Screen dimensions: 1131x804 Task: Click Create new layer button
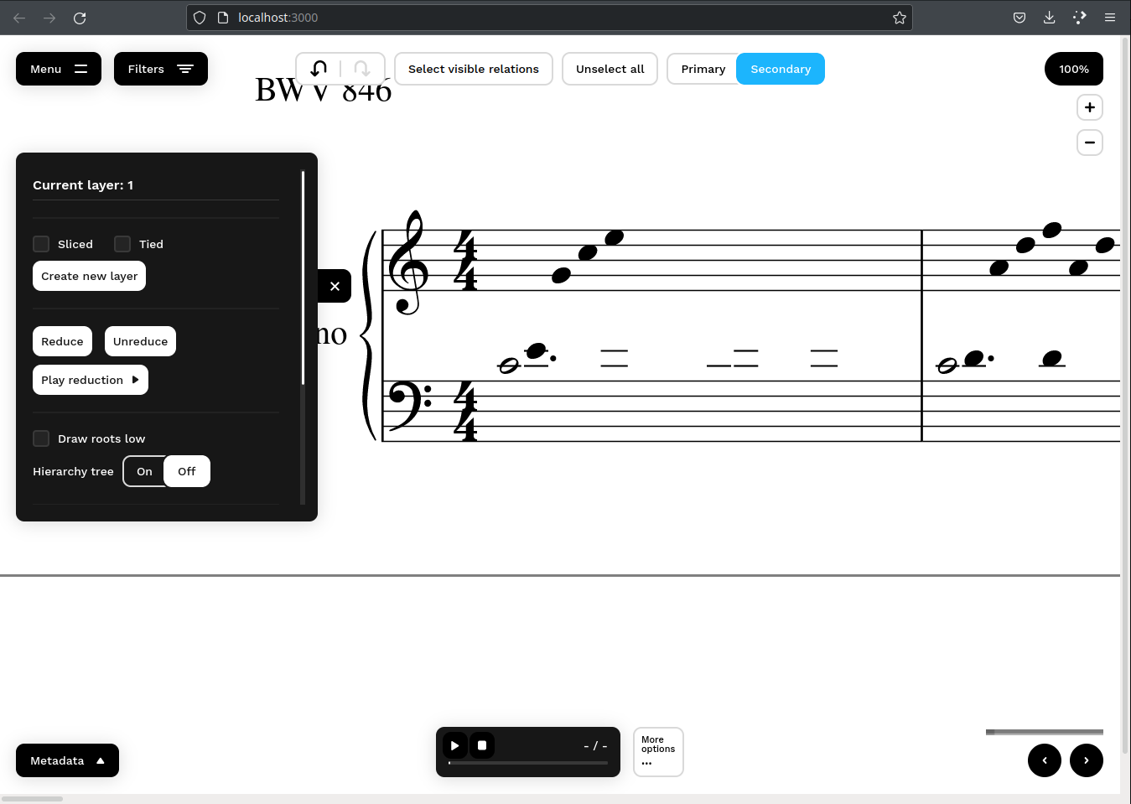pos(89,276)
